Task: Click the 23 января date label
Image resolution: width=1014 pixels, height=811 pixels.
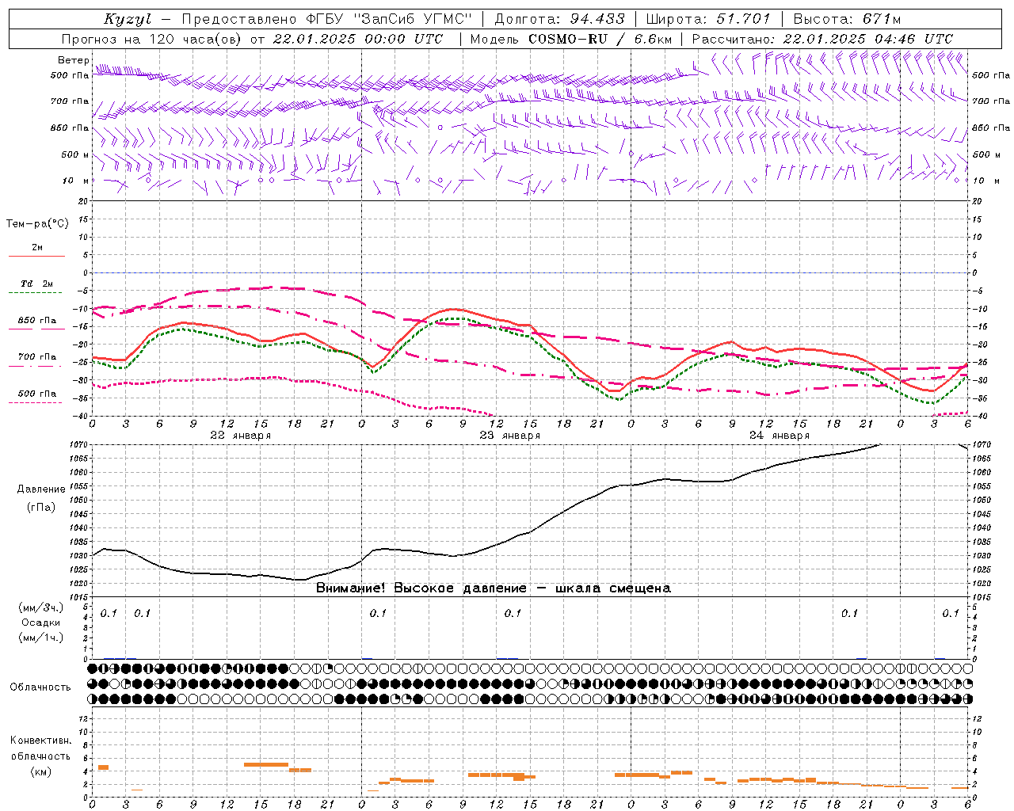Action: [x=509, y=436]
